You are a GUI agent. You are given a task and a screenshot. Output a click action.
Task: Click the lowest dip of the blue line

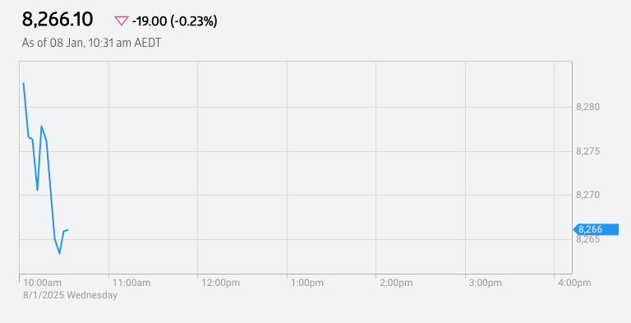coord(59,253)
